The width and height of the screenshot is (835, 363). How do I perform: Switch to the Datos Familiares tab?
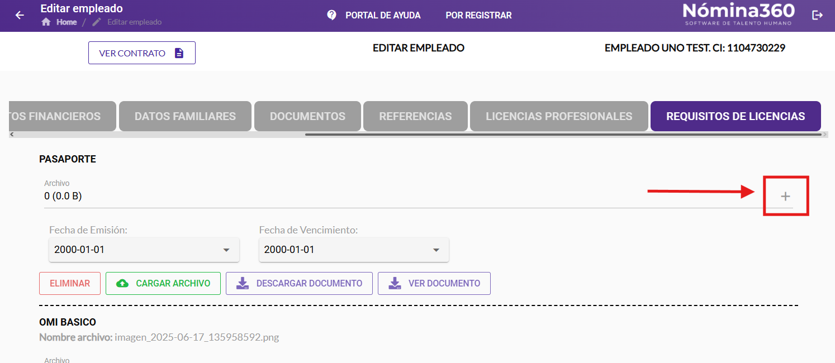coord(185,116)
